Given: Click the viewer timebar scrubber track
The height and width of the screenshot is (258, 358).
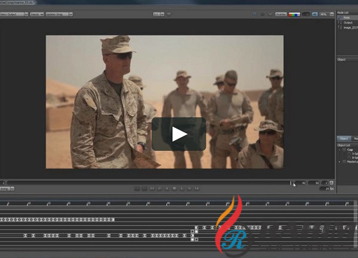Looking at the screenshot, I should click(x=150, y=183).
